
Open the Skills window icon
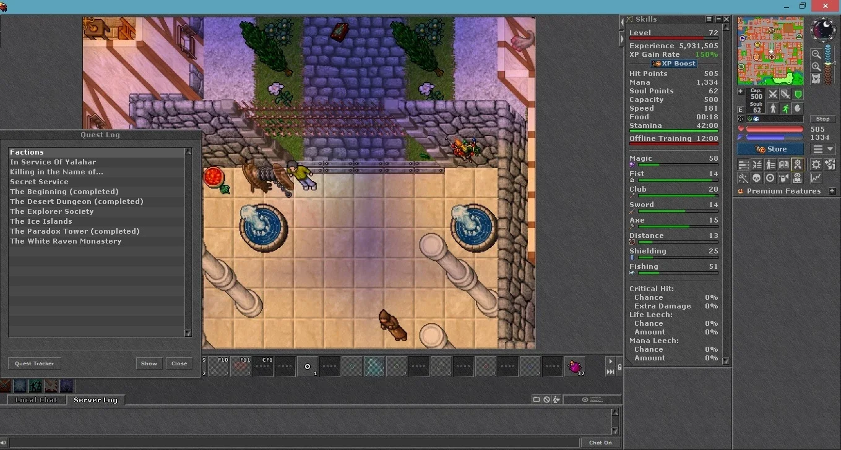pyautogui.click(x=743, y=164)
